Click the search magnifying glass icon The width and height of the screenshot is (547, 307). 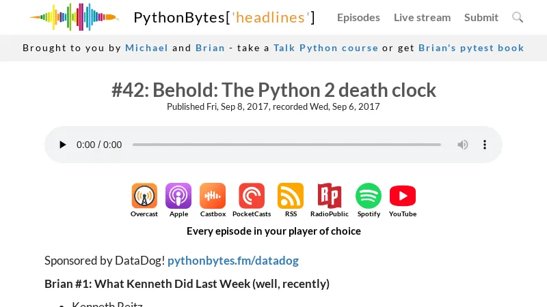coord(518,17)
